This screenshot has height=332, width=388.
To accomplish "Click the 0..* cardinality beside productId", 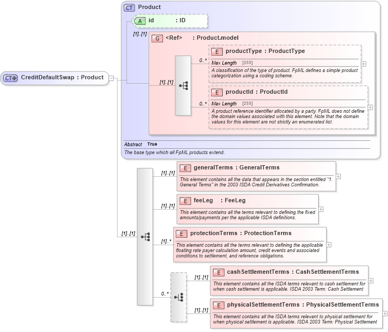I will point(203,104).
